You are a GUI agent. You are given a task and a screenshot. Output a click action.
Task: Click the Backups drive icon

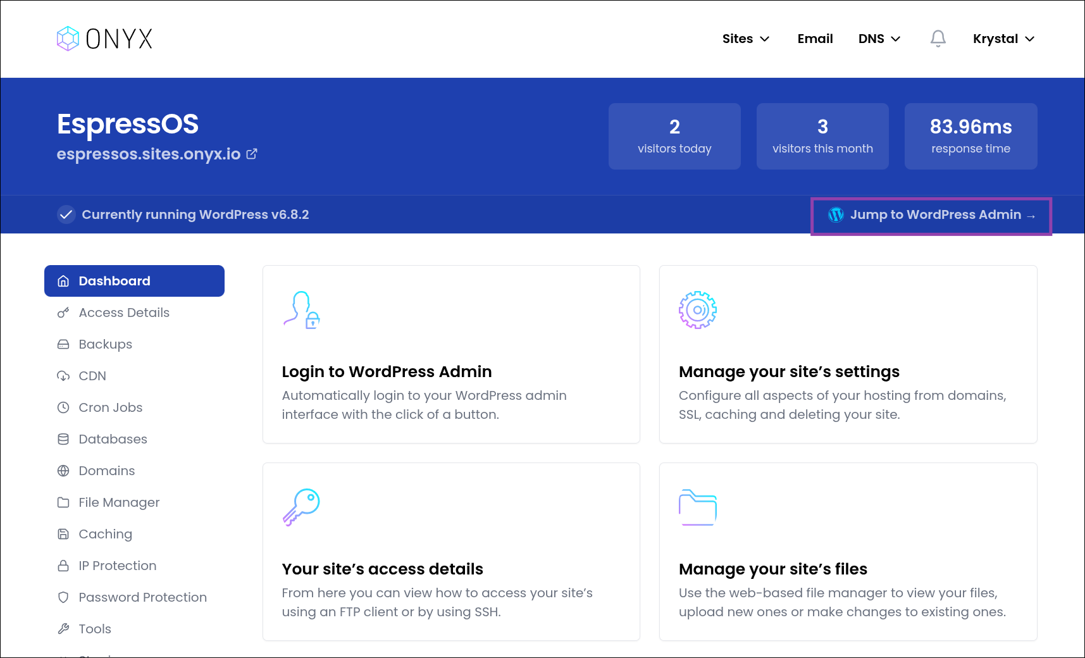point(63,344)
